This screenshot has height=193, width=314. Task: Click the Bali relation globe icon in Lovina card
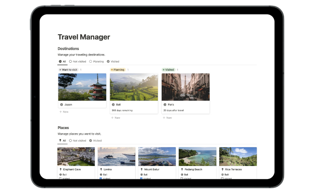(101, 175)
